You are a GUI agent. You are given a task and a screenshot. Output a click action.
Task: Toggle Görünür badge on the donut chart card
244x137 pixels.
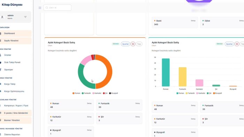(x=116, y=44)
